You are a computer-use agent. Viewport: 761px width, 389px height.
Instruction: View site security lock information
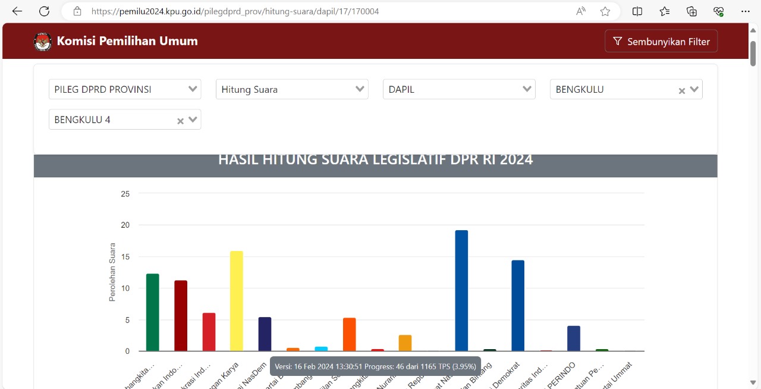click(77, 11)
